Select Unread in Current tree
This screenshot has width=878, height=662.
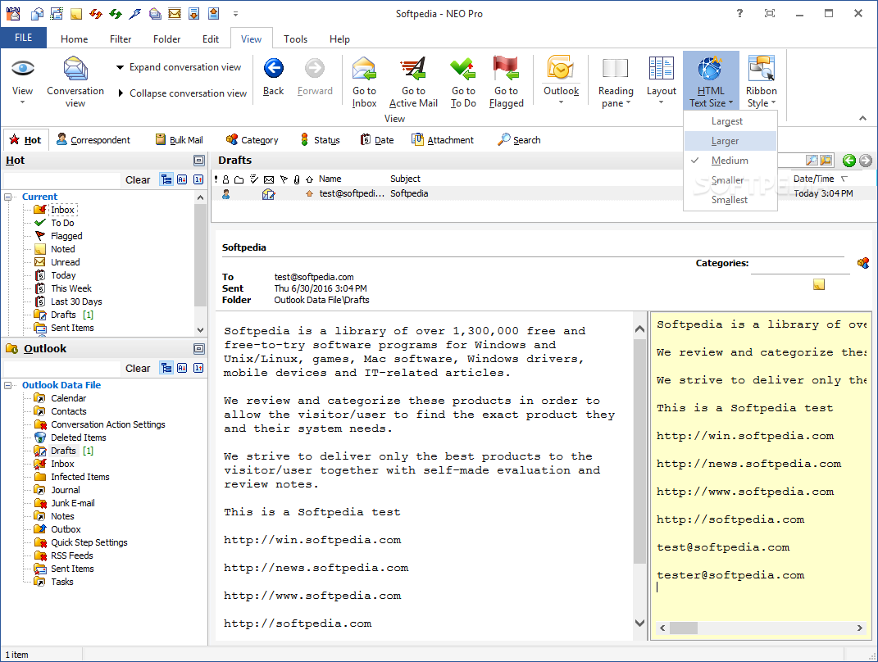65,262
